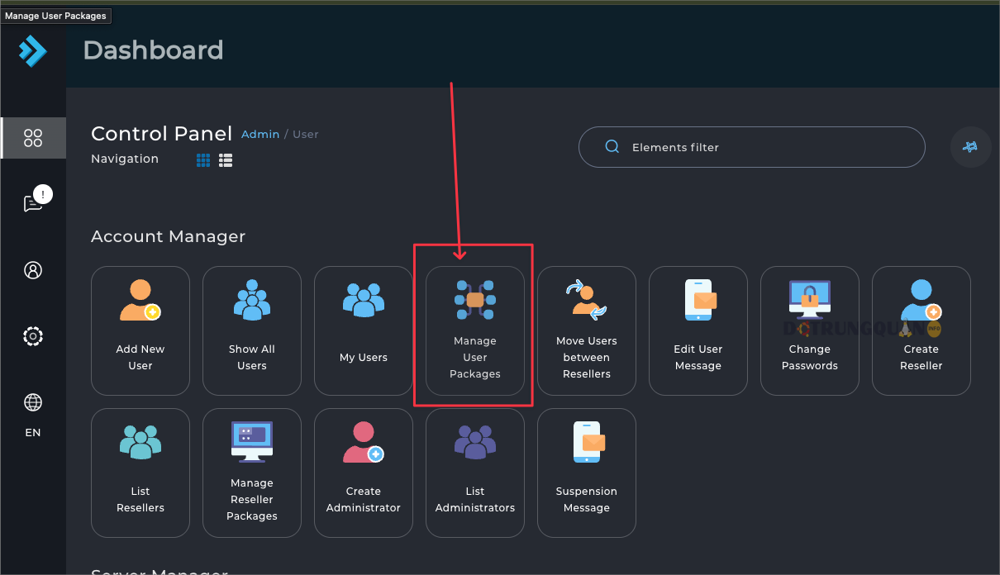Open the Edit User Message card
The height and width of the screenshot is (575, 1000).
click(698, 330)
